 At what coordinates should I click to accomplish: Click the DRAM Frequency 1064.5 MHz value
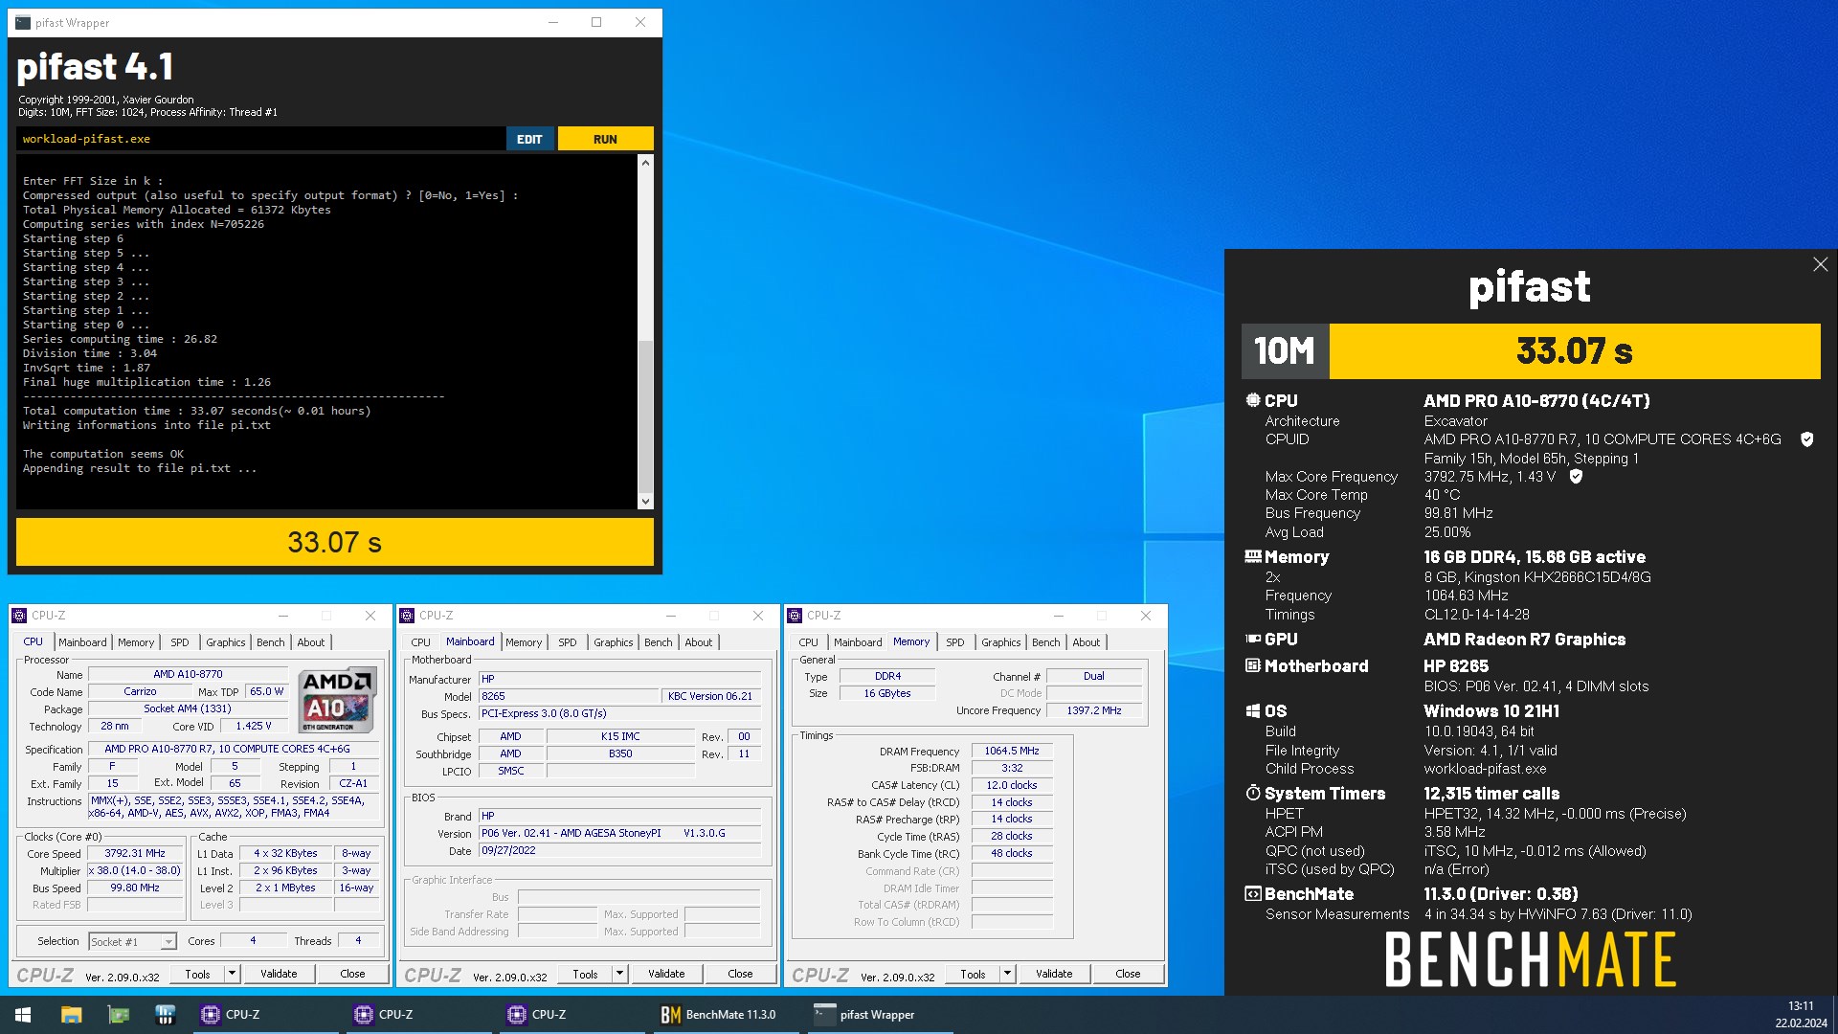coord(1012,751)
